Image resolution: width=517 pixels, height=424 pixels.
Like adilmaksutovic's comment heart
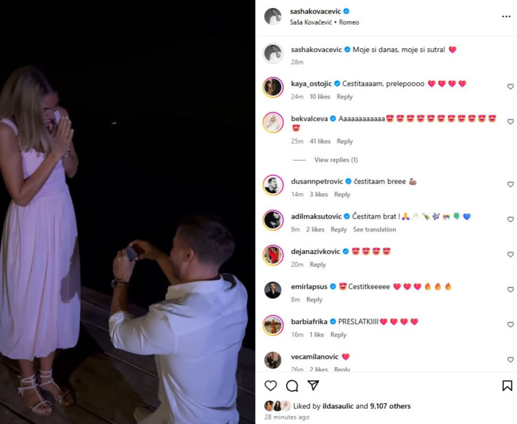(x=510, y=220)
